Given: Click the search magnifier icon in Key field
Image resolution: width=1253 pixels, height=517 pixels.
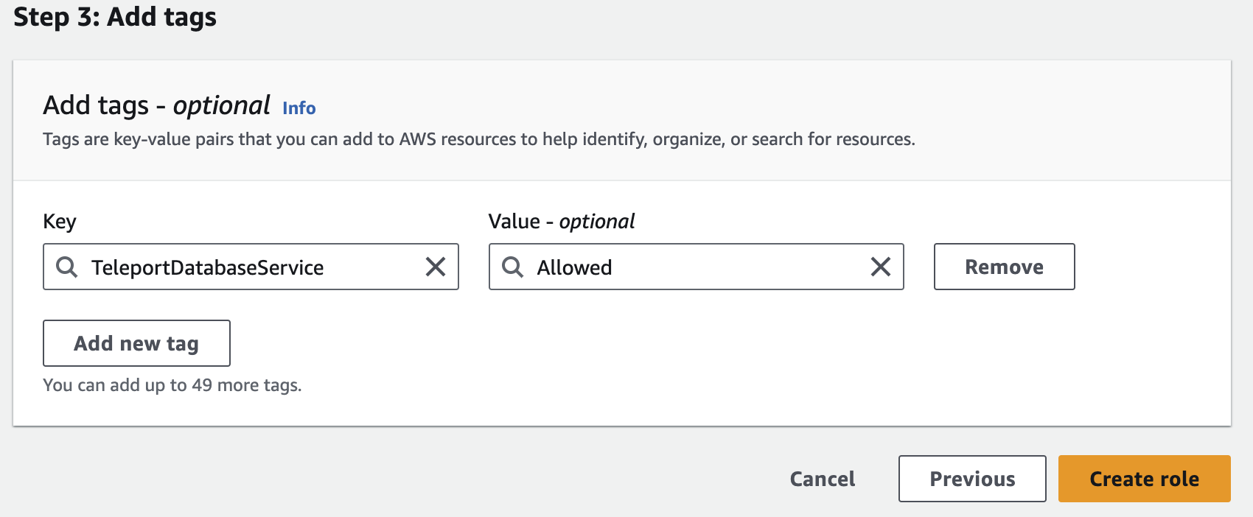Looking at the screenshot, I should tap(66, 267).
